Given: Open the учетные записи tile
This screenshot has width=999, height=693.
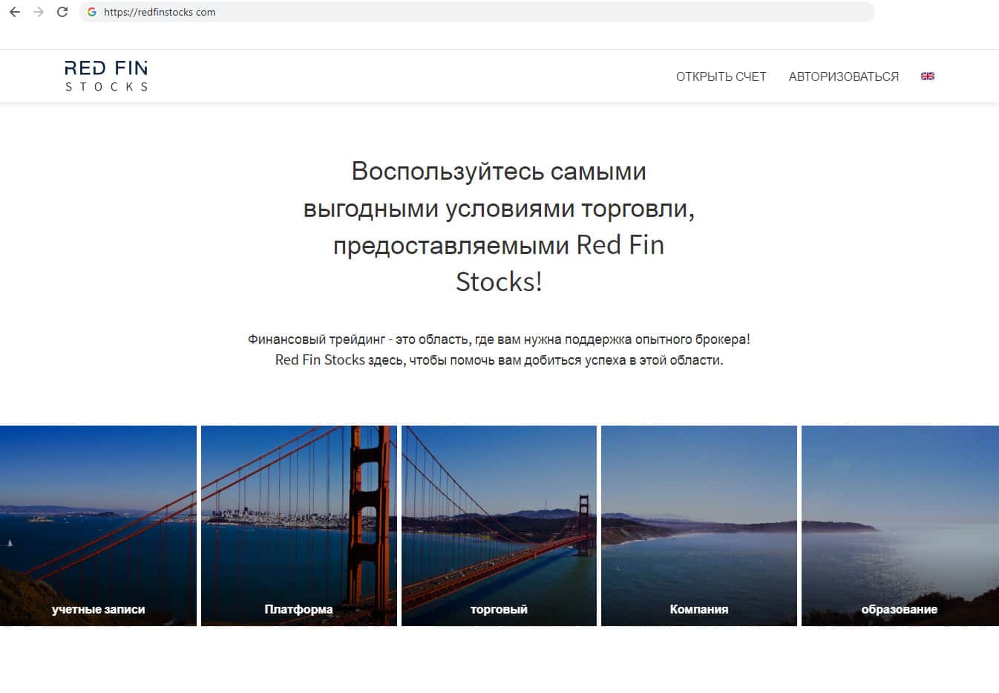Looking at the screenshot, I should [x=98, y=526].
